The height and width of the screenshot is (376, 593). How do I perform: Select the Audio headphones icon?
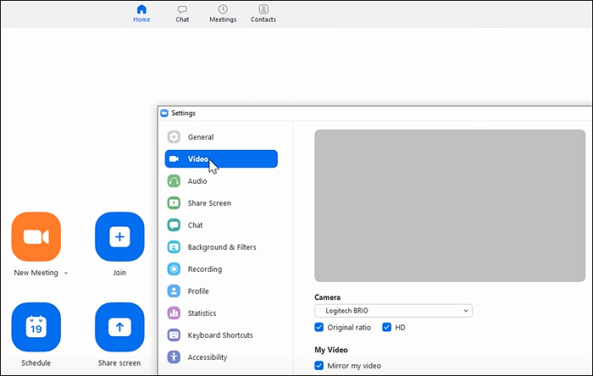174,181
